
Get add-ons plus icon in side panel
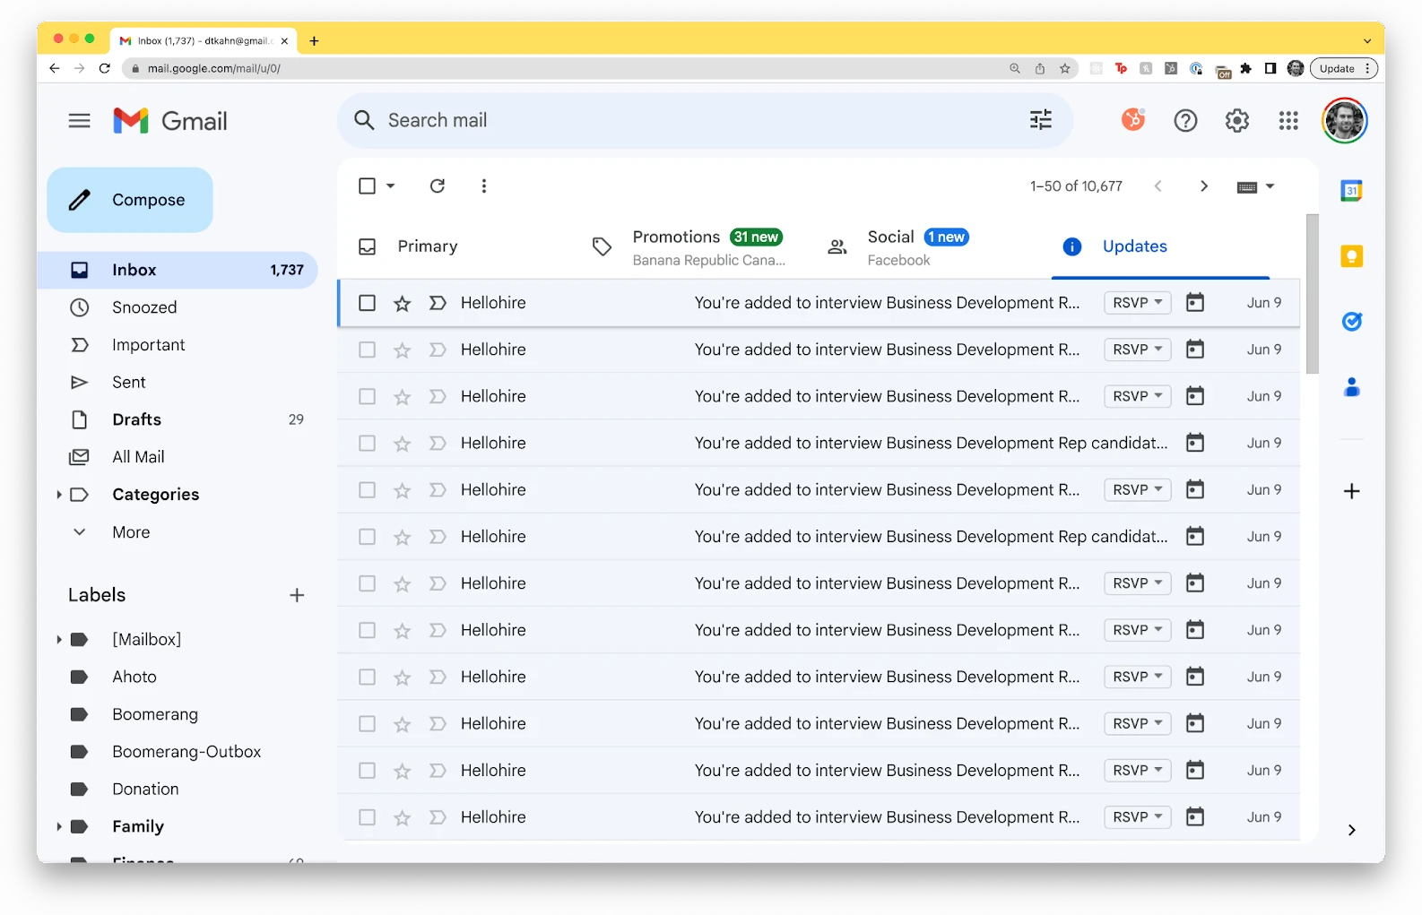pyautogui.click(x=1351, y=491)
